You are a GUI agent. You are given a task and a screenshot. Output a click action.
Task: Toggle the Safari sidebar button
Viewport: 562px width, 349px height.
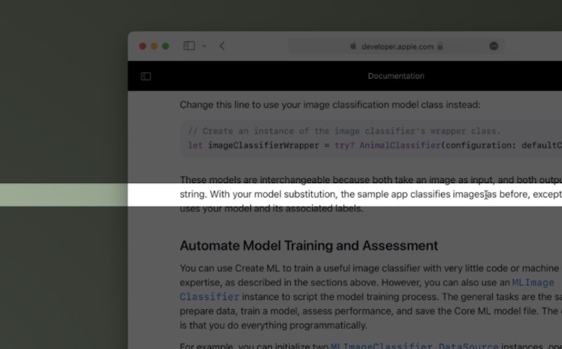tap(189, 46)
